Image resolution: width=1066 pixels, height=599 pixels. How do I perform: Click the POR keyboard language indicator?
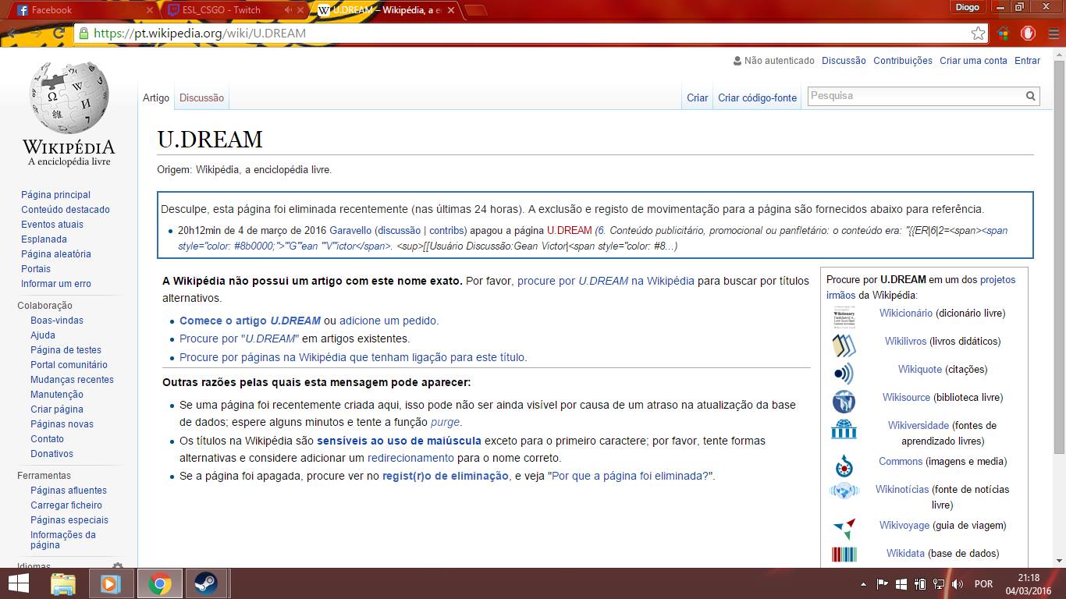pos(983,583)
